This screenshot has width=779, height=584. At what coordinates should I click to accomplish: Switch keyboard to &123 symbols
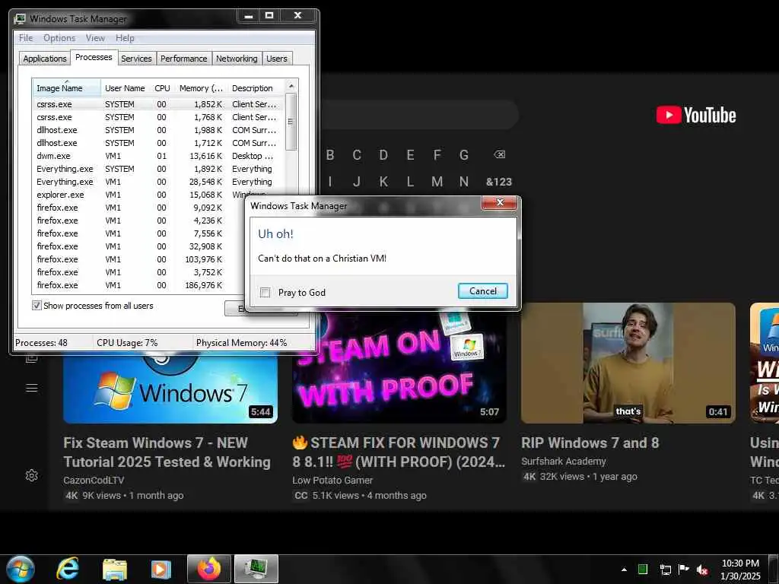(499, 182)
